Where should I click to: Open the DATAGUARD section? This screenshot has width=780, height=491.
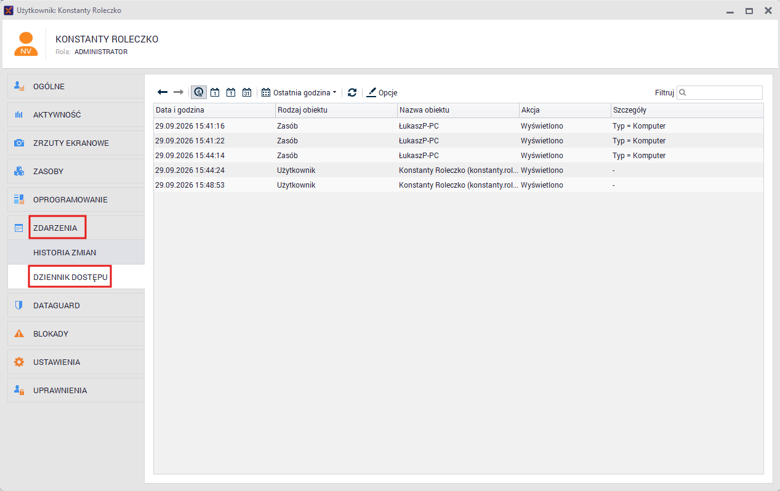pyautogui.click(x=76, y=305)
